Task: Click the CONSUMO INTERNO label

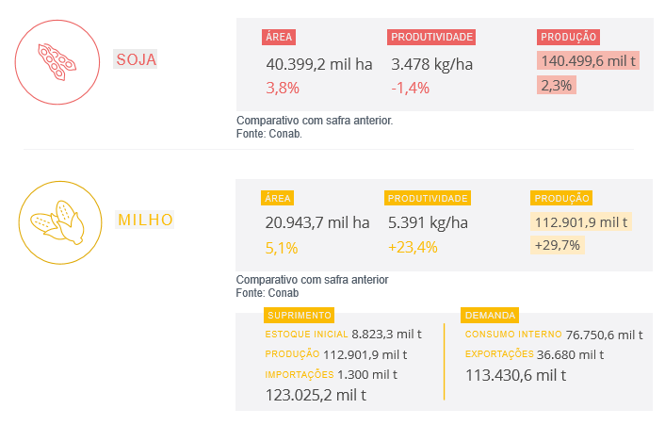Action: [x=513, y=335]
